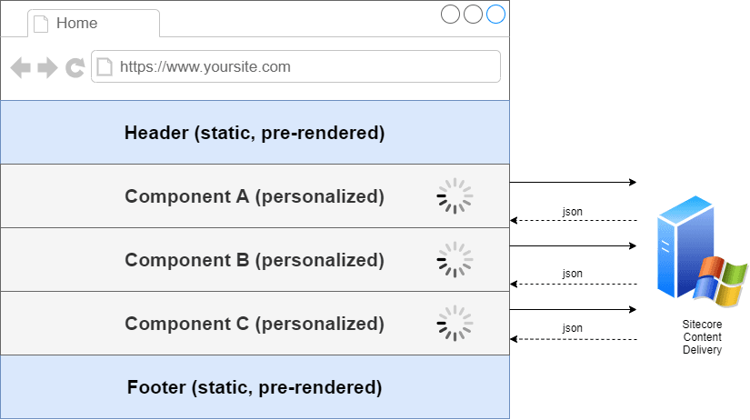Select the Component B personalized block
This screenshot has width=750, height=420.
point(255,260)
